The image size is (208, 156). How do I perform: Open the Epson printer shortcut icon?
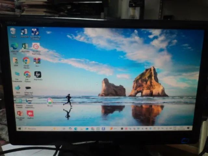pos(35,34)
